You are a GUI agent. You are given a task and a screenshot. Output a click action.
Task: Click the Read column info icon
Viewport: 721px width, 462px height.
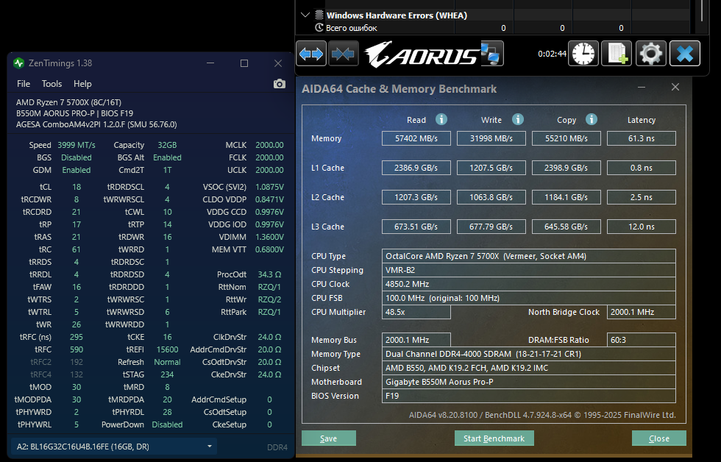[441, 119]
